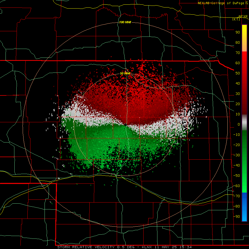Image resolution: width=249 pixels, height=249 pixels.
Task: Click the -60 value on the velocity scale
Action: click(237, 186)
